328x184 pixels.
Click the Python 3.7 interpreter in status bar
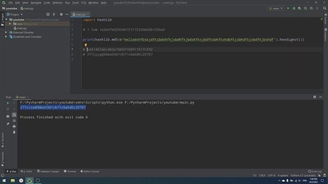303,175
